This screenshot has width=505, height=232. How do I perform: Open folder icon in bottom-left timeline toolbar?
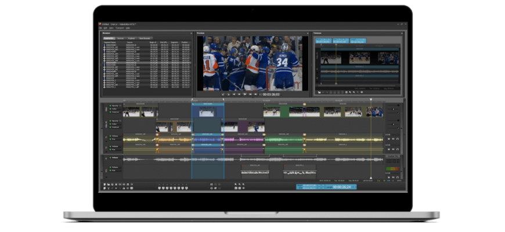click(109, 184)
